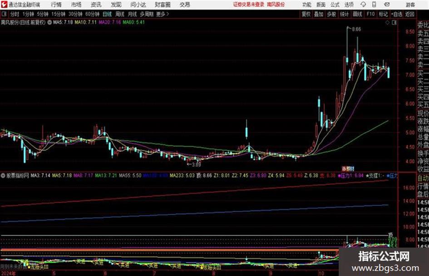The width and height of the screenshot is (429, 276).
Task: Open the 资讯 menu
Action: 96,5
